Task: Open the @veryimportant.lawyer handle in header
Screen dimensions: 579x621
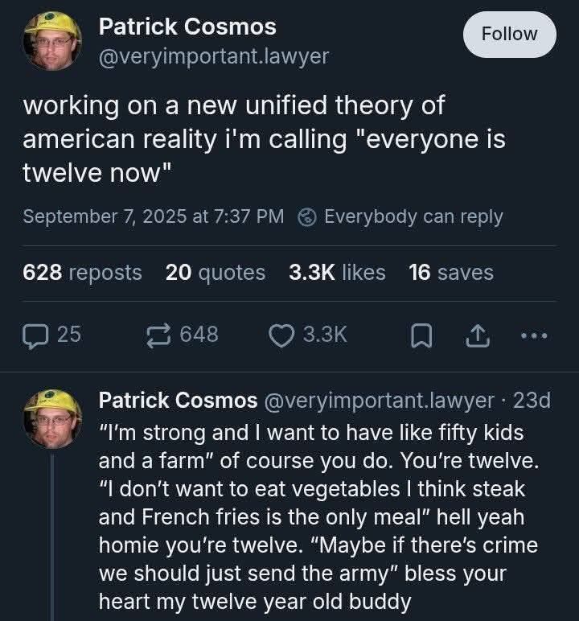Action: [x=213, y=57]
